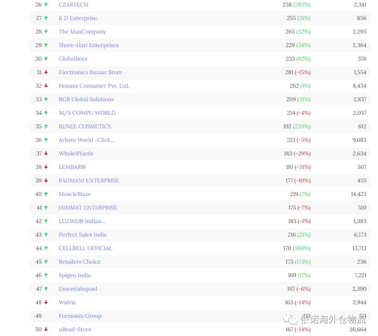Click rank number 49
This screenshot has width=378, height=336.
[38, 316]
